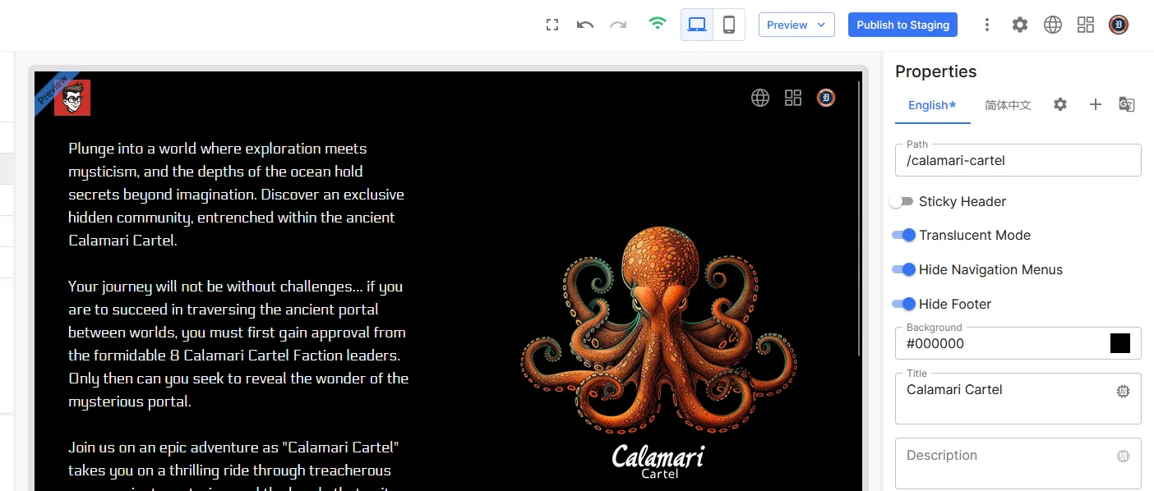The width and height of the screenshot is (1154, 491).
Task: Click the "Plunge into a world" paragraph
Action: (x=237, y=195)
